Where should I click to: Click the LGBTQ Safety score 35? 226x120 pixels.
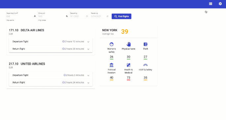[x=145, y=78]
